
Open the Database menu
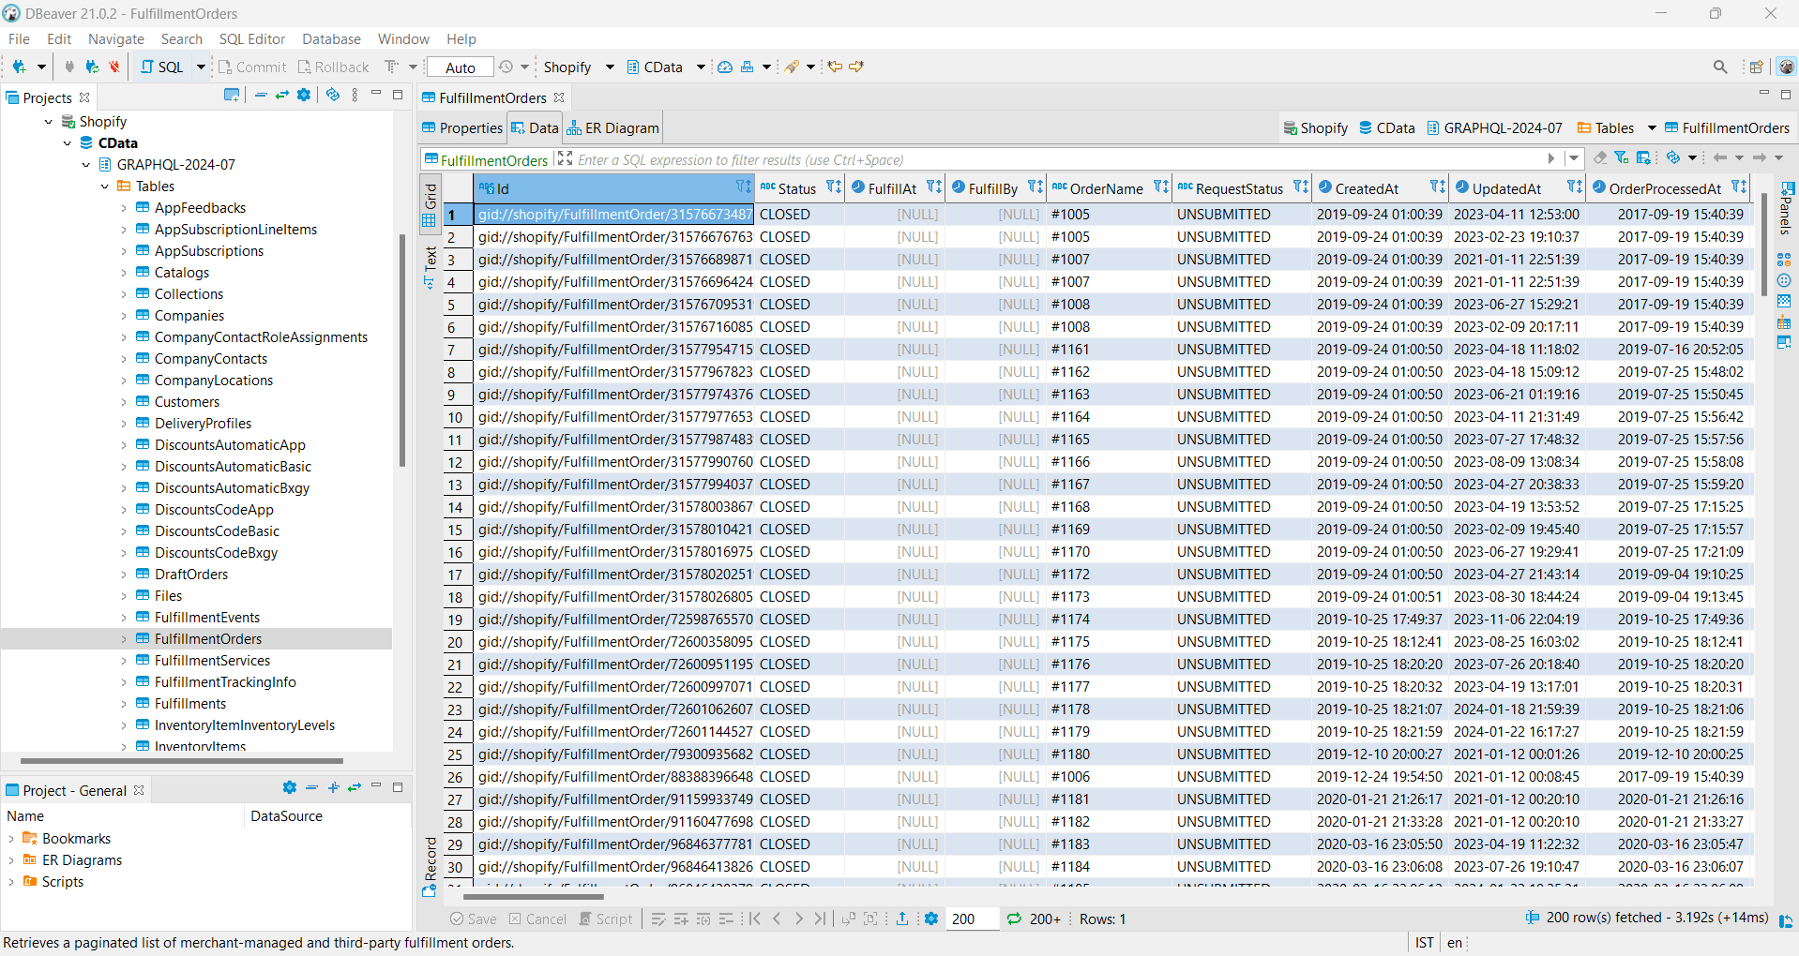pyautogui.click(x=331, y=38)
